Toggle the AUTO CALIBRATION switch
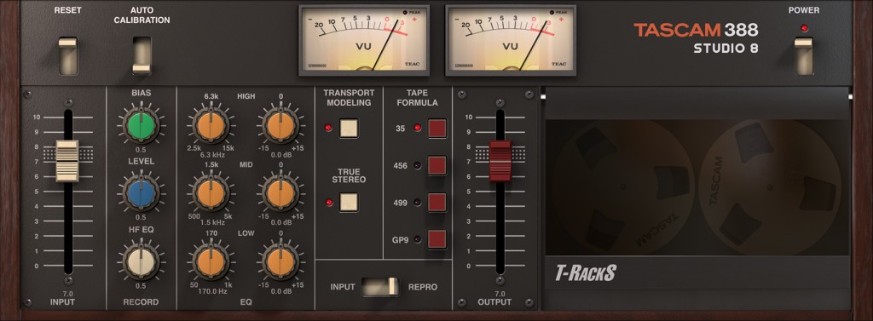Image resolution: width=873 pixels, height=321 pixels. pos(142,55)
